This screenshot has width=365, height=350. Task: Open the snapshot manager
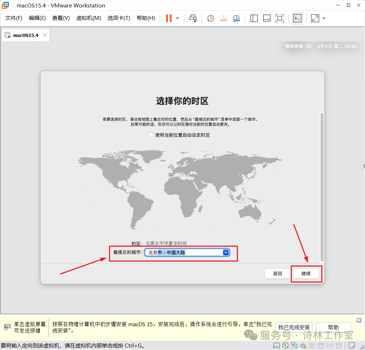236,18
